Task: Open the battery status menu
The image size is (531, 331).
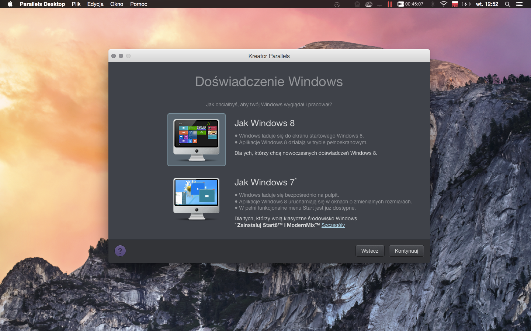Action: coord(466,4)
